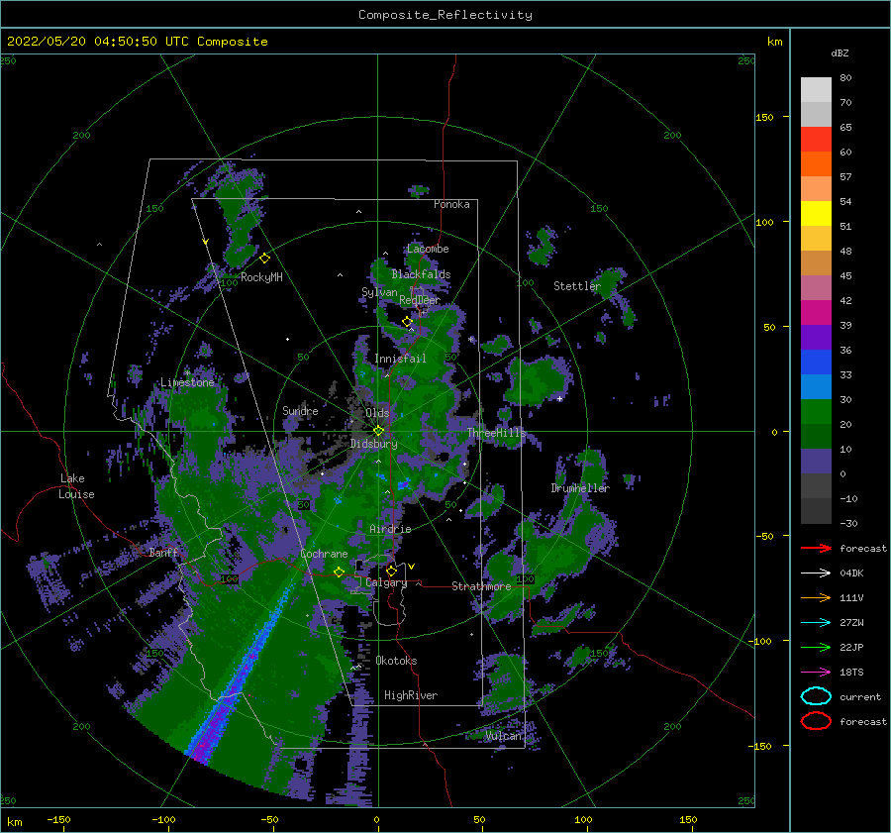Click the cyan 'current' ellipse legend symbol

[816, 696]
